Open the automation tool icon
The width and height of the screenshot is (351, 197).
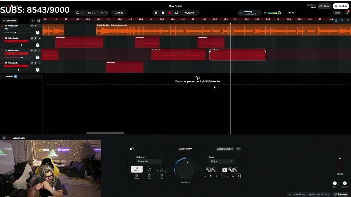coord(32,21)
